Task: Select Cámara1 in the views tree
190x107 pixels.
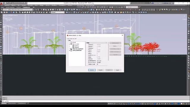Action: point(77,46)
